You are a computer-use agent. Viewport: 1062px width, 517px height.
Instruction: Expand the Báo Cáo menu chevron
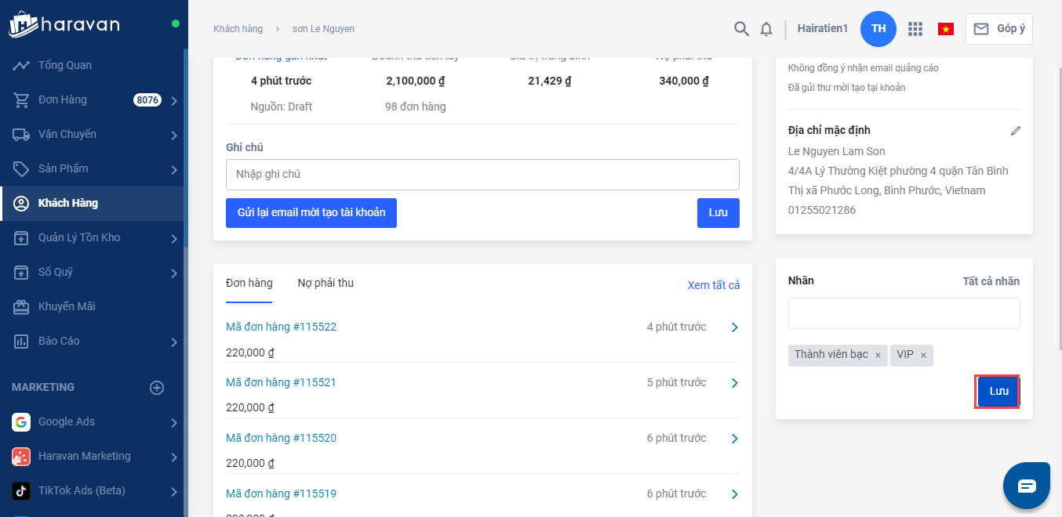(x=173, y=342)
